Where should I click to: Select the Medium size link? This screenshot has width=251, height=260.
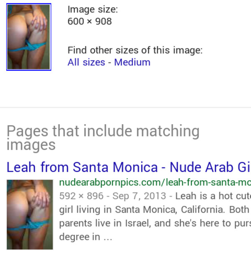click(132, 62)
